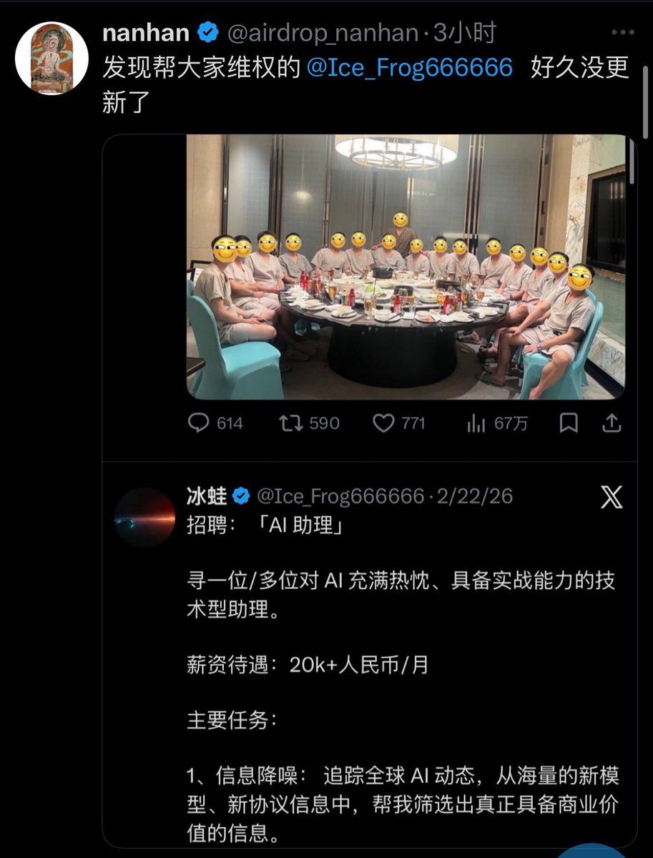653x858 pixels.
Task: Click the X logo in the quoted post
Action: (612, 496)
